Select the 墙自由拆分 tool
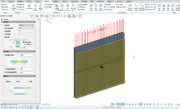Image resolution: width=180 pixels, height=109 pixels. click(x=35, y=7)
